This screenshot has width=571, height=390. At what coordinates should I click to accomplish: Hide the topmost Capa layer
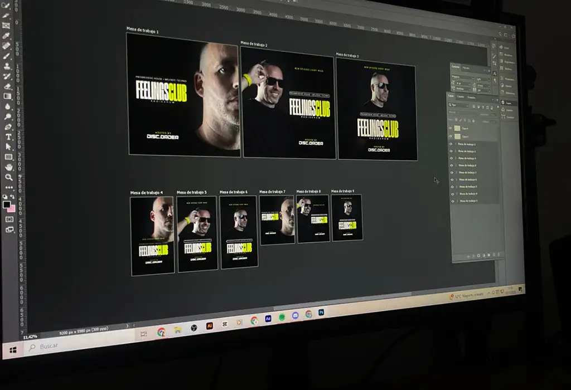pyautogui.click(x=451, y=128)
